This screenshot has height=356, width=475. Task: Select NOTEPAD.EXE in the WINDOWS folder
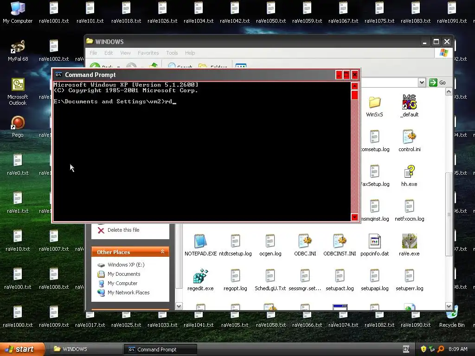[x=200, y=245]
